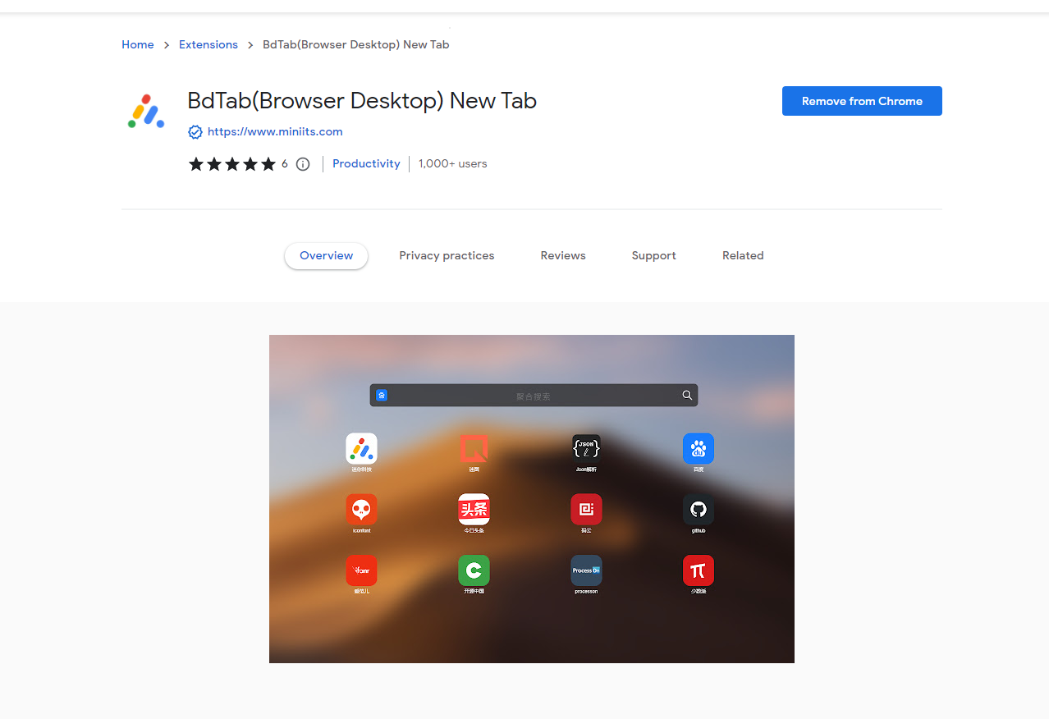Click the verified publisher badge icon
Screen dimensions: 1049x719
point(195,132)
